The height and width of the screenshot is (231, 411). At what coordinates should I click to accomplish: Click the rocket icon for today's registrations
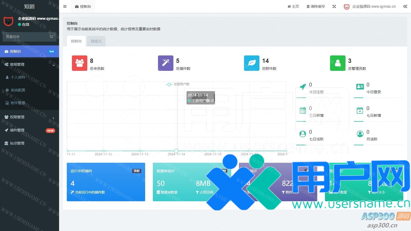pyautogui.click(x=303, y=87)
